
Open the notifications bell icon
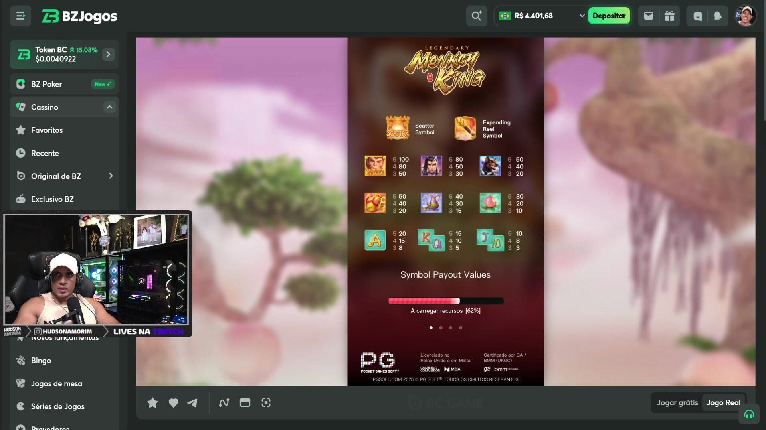click(x=718, y=16)
